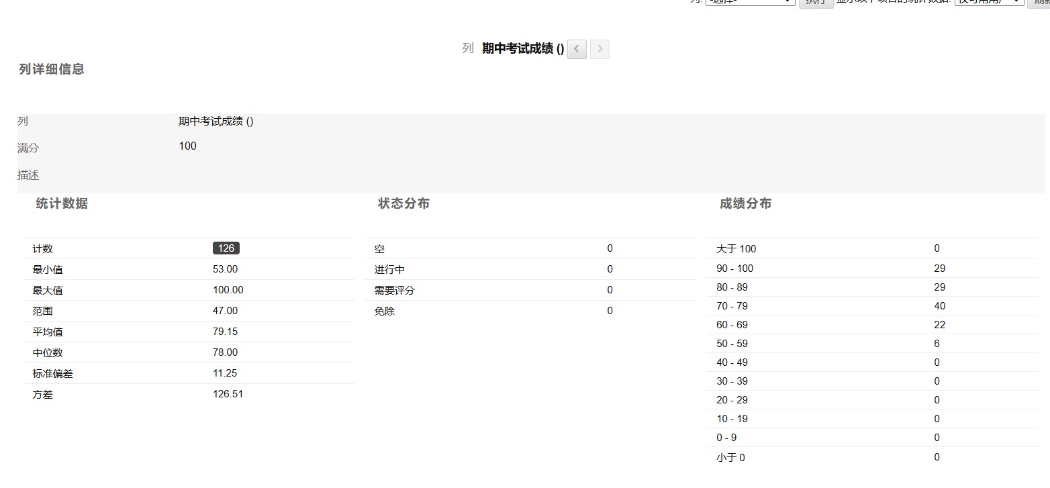Select the 状态分布 section header
1050x488 pixels.
403,203
